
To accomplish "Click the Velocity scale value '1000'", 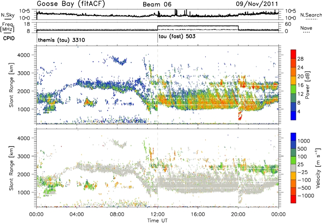I will (304, 141).
